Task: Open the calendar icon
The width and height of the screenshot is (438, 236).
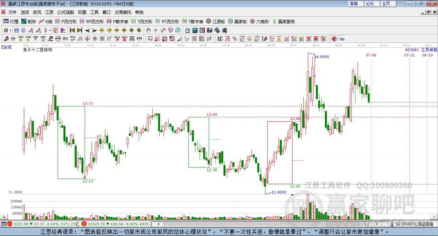Action: [187, 30]
